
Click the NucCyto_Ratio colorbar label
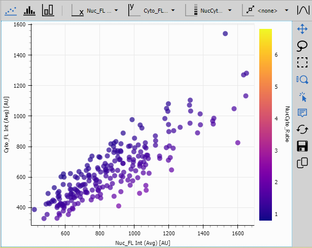(287, 124)
